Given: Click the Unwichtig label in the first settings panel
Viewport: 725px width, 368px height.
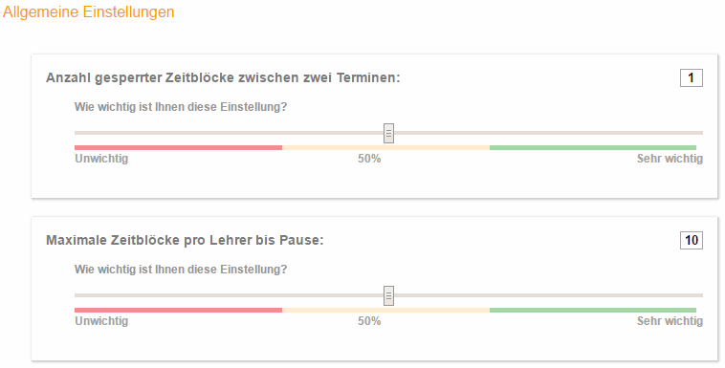Looking at the screenshot, I should (101, 159).
